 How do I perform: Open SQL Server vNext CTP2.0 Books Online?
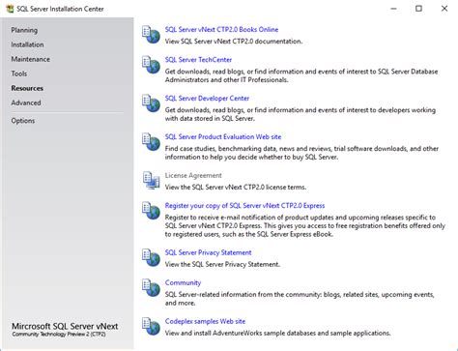221,29
